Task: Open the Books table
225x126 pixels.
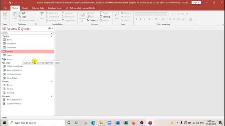Action: pyautogui.click(x=27, y=40)
